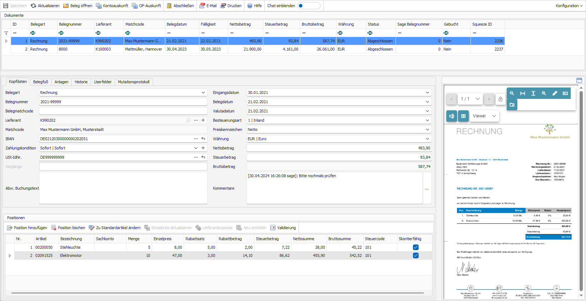Image resolution: width=586 pixels, height=301 pixels.
Task: Click Position hinzufügen button
Action: (27, 228)
